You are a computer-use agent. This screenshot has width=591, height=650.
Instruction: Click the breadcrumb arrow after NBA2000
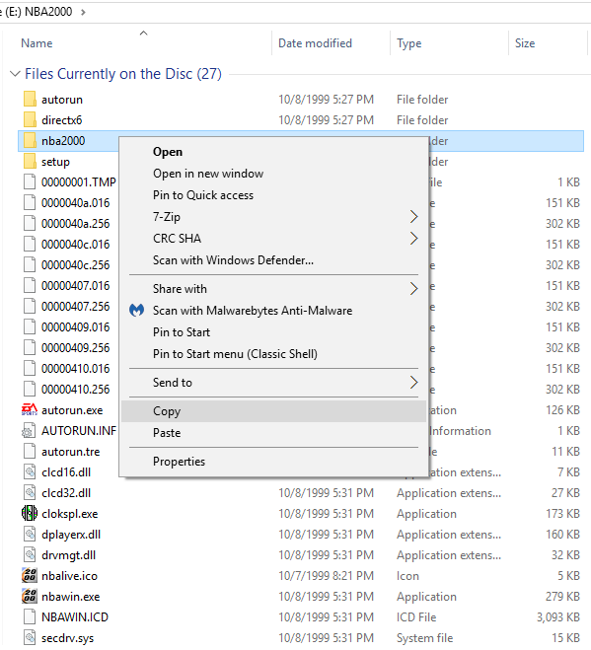point(83,12)
